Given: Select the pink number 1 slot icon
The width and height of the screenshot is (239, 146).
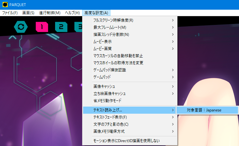Looking at the screenshot, I should tap(42, 27).
